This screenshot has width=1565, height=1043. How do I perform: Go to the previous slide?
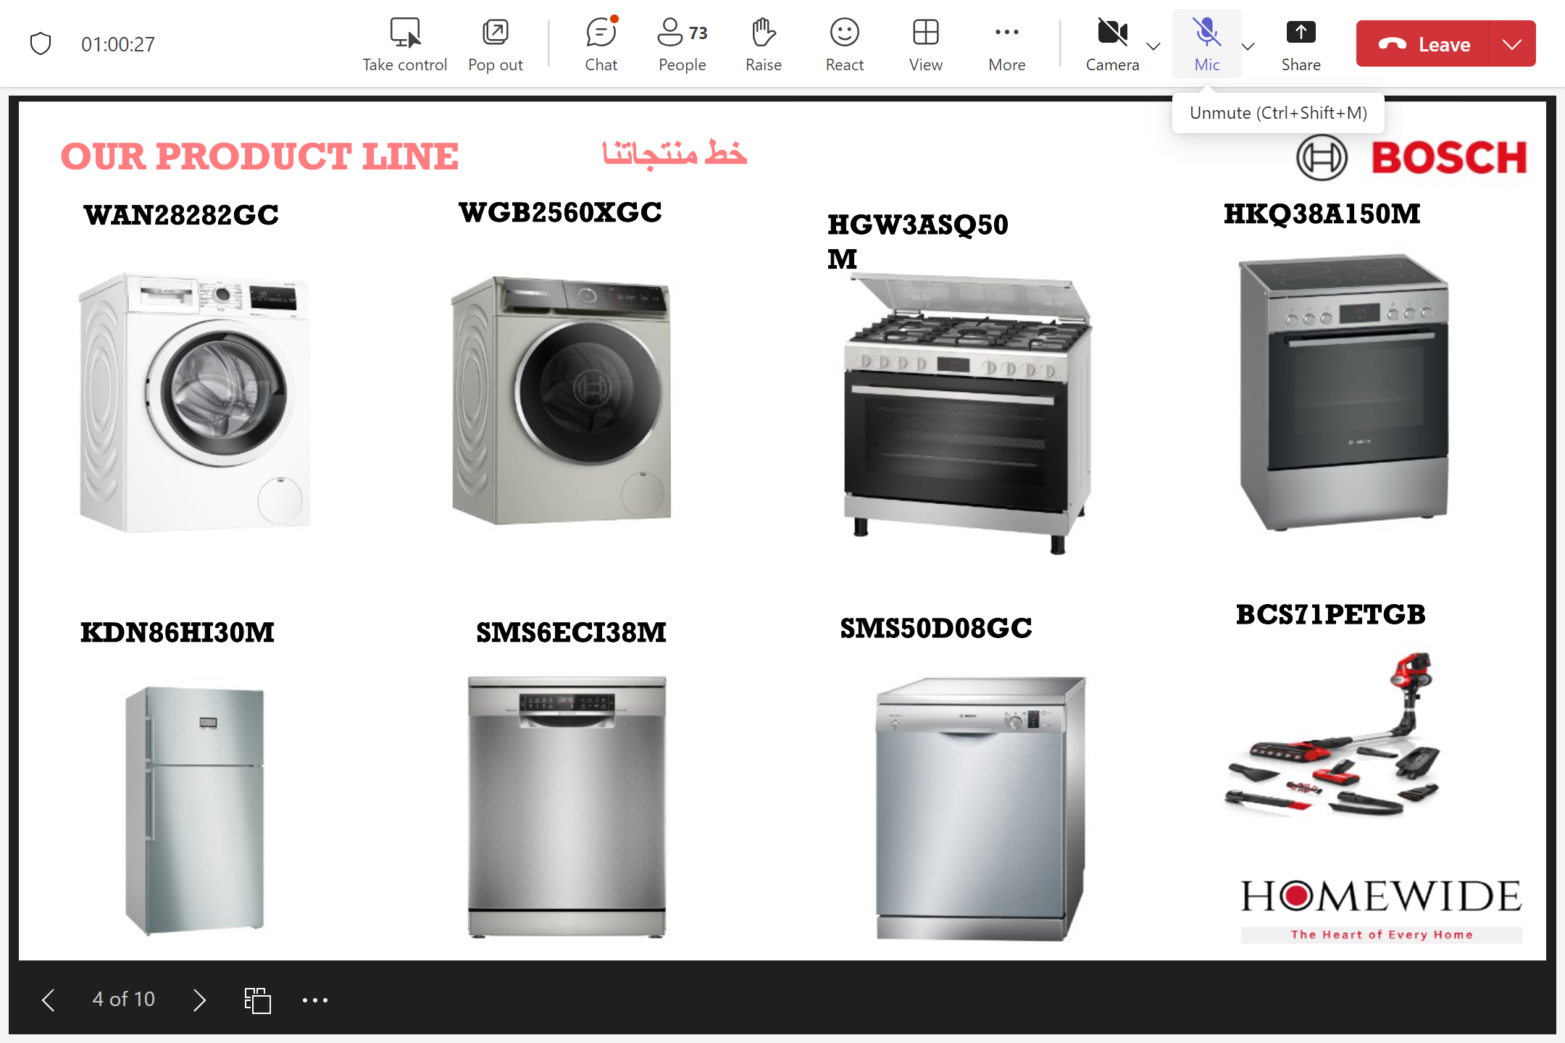[49, 1000]
